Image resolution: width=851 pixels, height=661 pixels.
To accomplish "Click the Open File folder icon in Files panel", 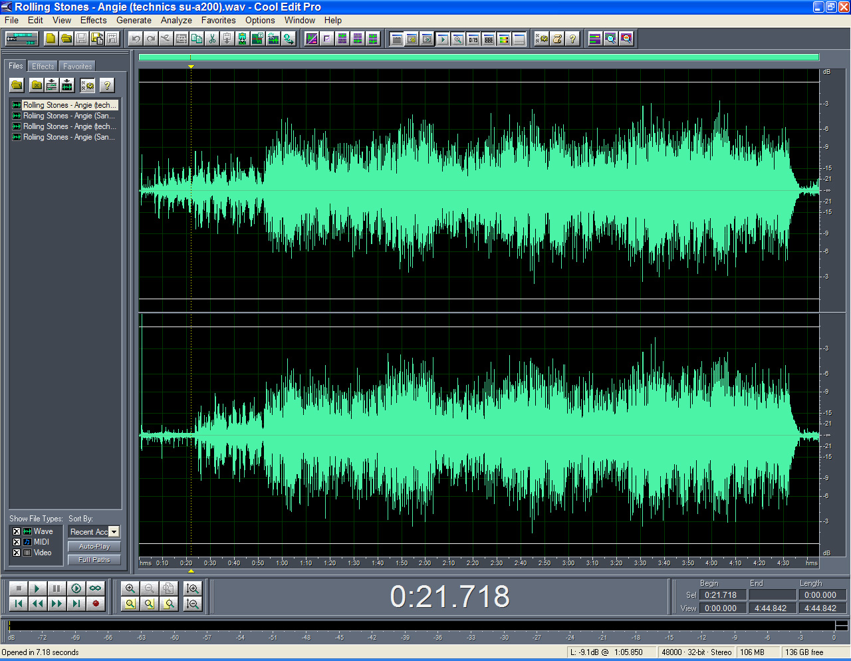I will (17, 85).
